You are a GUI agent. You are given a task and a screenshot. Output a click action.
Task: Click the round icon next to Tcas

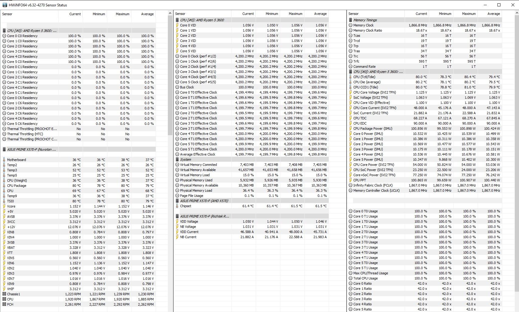pos(351,36)
